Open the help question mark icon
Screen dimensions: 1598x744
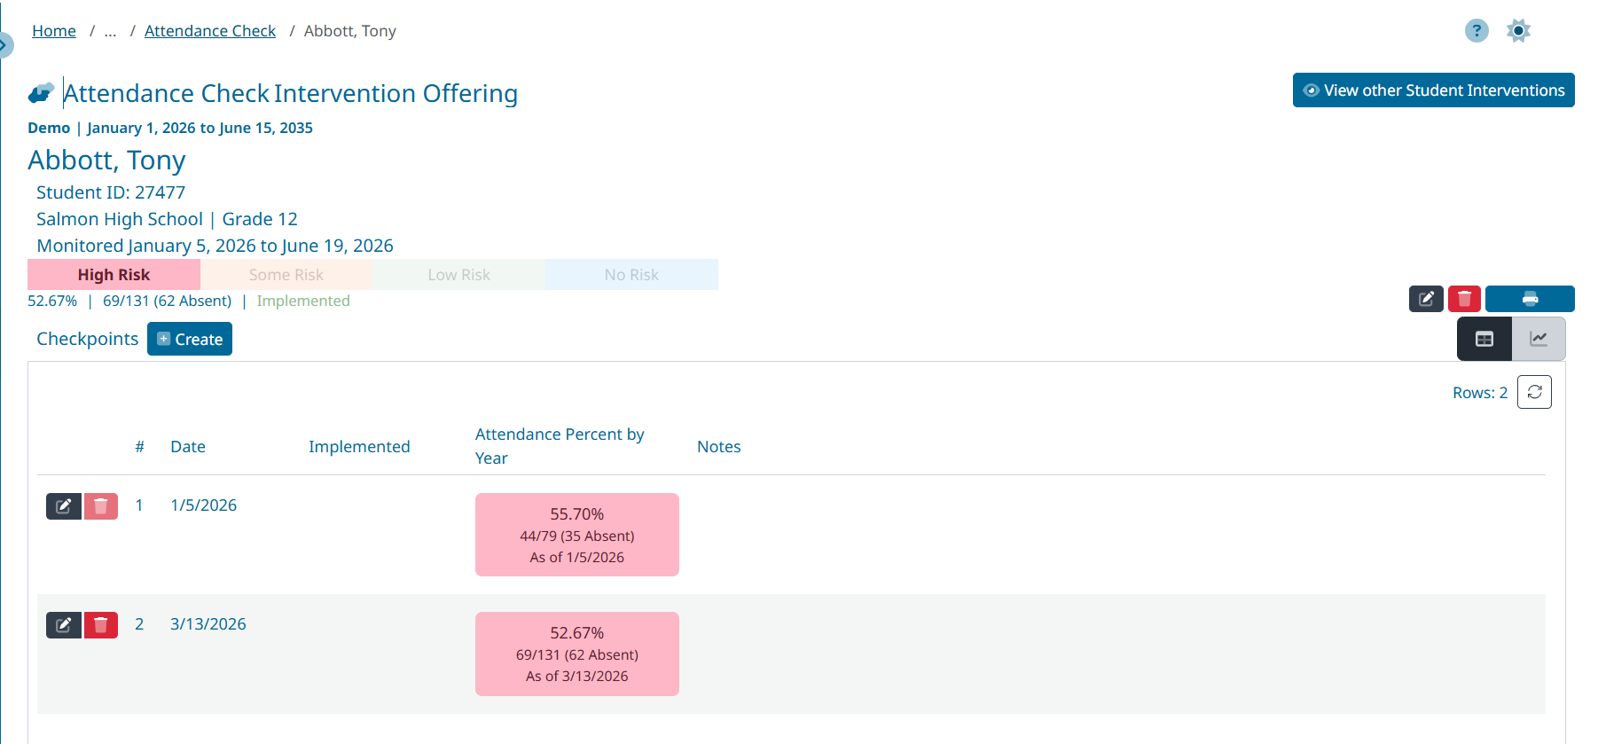(x=1476, y=31)
